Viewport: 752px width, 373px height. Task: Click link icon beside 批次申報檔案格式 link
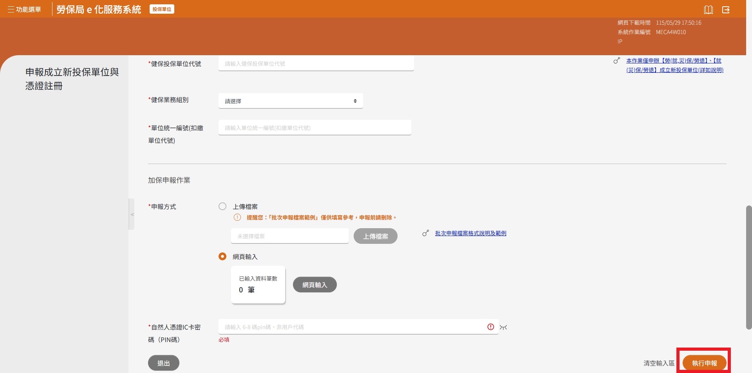(426, 233)
